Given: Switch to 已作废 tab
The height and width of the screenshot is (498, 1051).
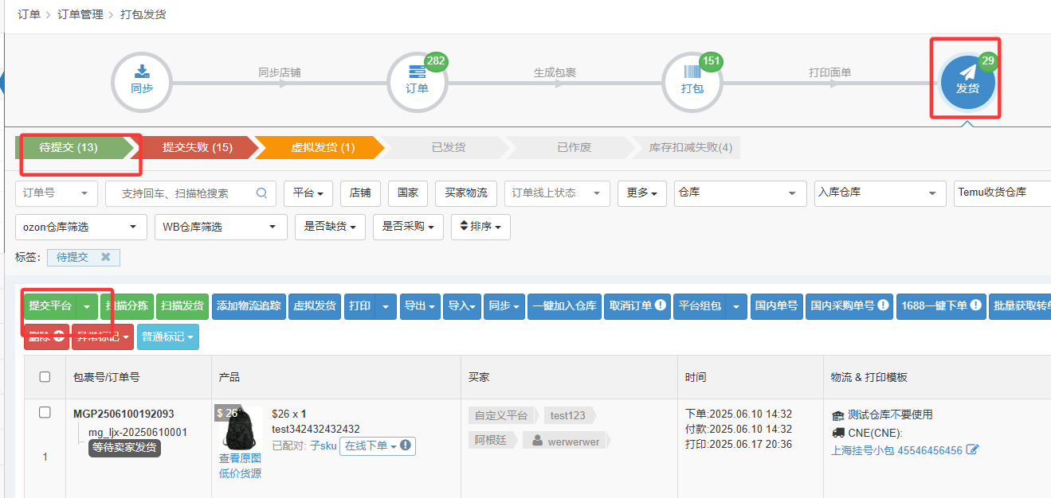Looking at the screenshot, I should pos(574,147).
